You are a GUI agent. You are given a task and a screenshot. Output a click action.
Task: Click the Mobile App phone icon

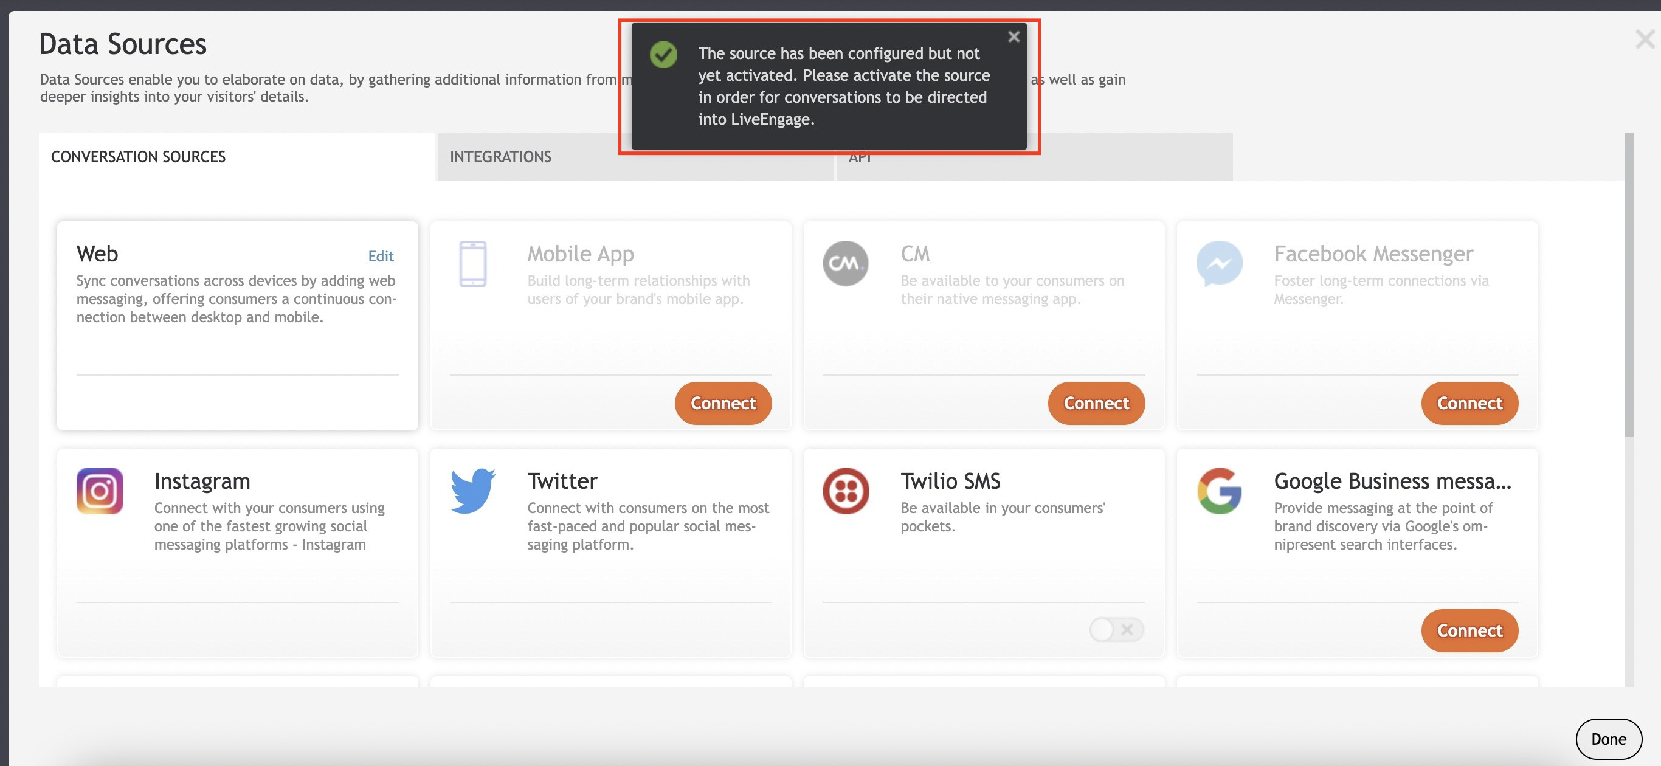(x=472, y=264)
